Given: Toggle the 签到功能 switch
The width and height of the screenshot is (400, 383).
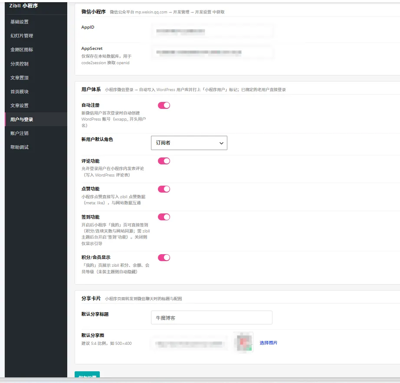Looking at the screenshot, I should click(x=164, y=217).
